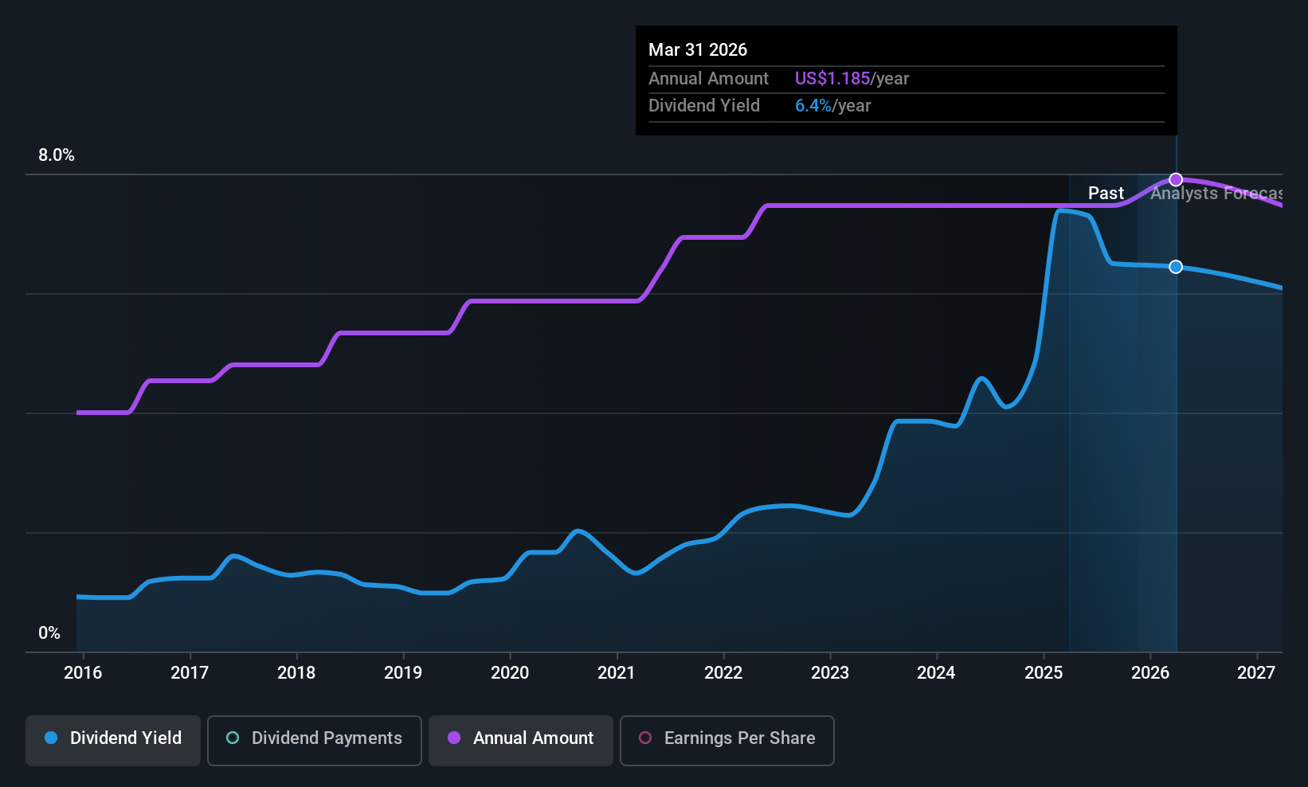The width and height of the screenshot is (1308, 787).
Task: Click the purple Annual Amount marker on the chart line
Action: click(1176, 180)
